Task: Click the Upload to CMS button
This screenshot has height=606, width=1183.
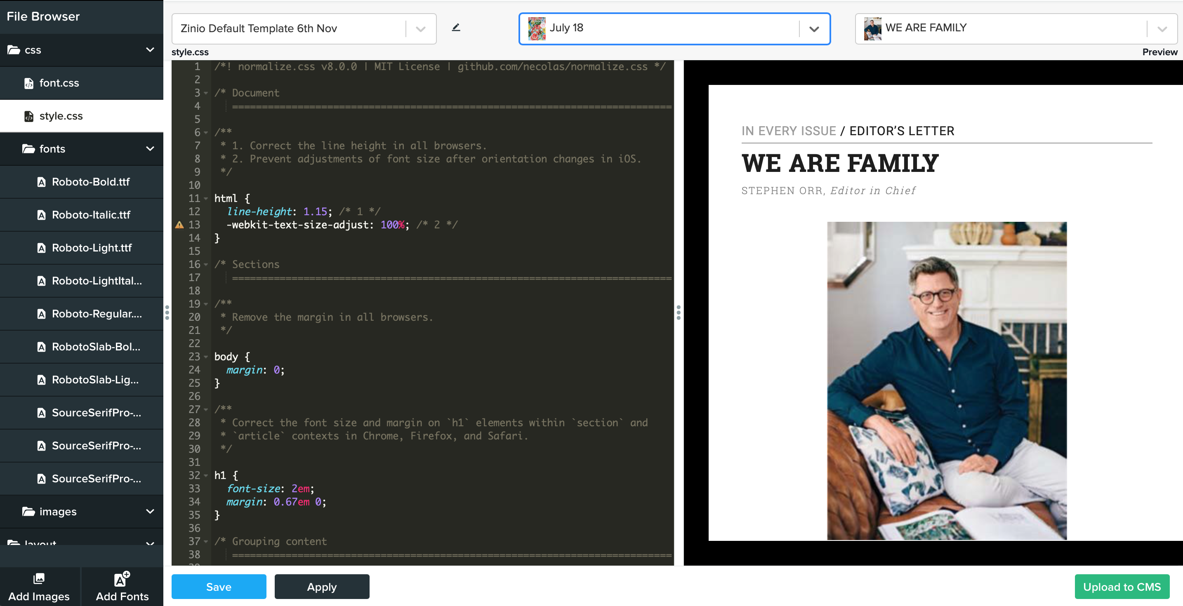Action: point(1122,587)
